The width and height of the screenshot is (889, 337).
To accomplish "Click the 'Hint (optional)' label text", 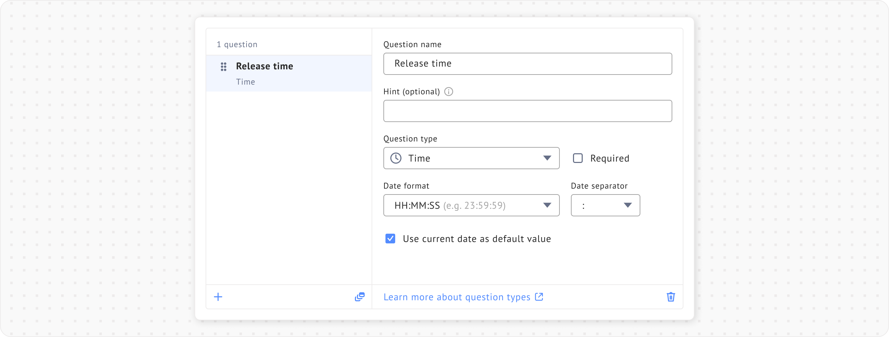I will (x=412, y=92).
